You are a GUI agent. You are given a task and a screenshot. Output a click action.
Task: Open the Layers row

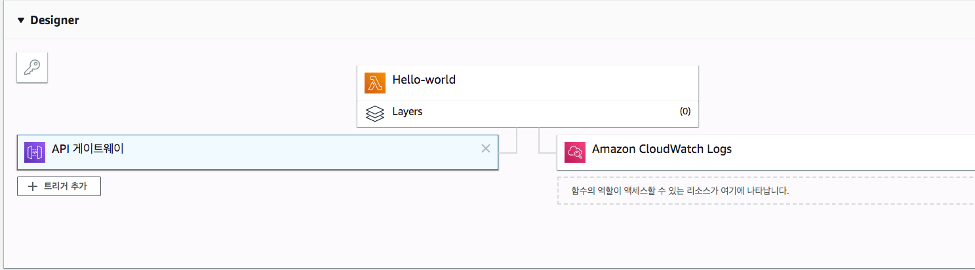click(x=528, y=113)
